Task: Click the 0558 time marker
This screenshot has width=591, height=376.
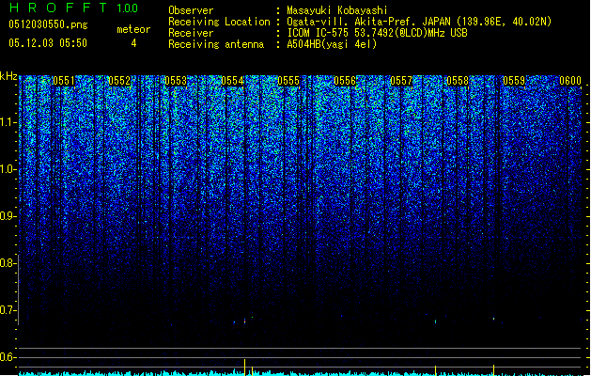Action: (458, 81)
